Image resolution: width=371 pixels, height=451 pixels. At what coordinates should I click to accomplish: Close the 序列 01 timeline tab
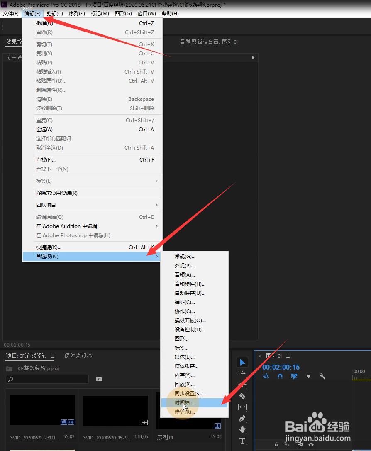coord(259,356)
